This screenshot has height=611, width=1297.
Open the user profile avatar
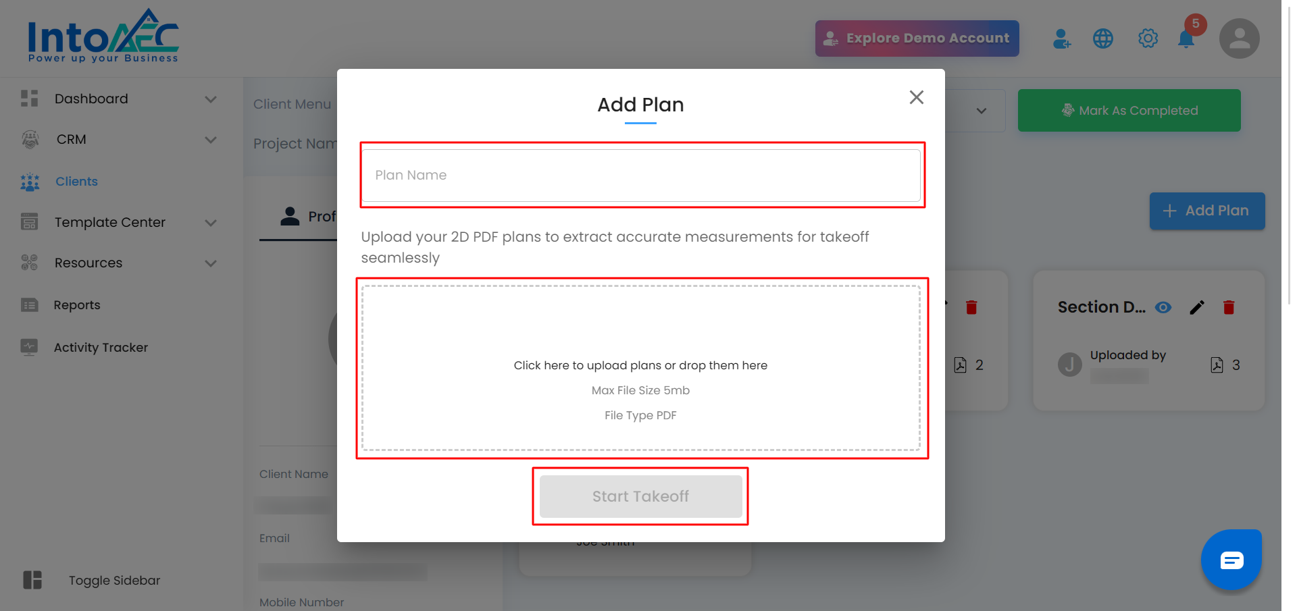pyautogui.click(x=1239, y=38)
